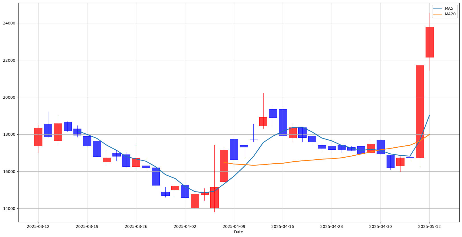Click the 2025-04-09 x-axis tick label
This screenshot has width=462, height=237.
pos(234,226)
